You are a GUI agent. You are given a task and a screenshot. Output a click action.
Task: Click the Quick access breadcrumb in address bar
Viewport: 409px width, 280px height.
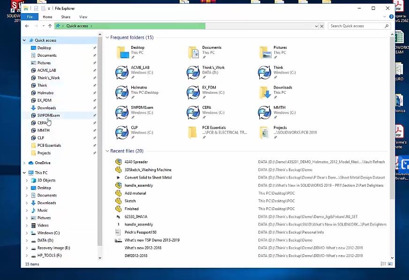pyautogui.click(x=77, y=26)
